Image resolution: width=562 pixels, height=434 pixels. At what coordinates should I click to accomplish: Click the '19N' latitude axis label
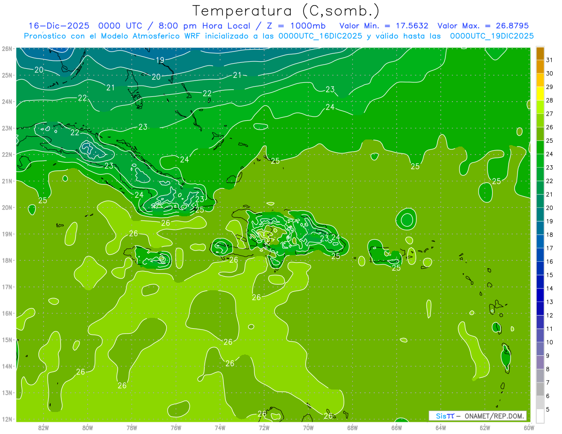click(x=7, y=234)
